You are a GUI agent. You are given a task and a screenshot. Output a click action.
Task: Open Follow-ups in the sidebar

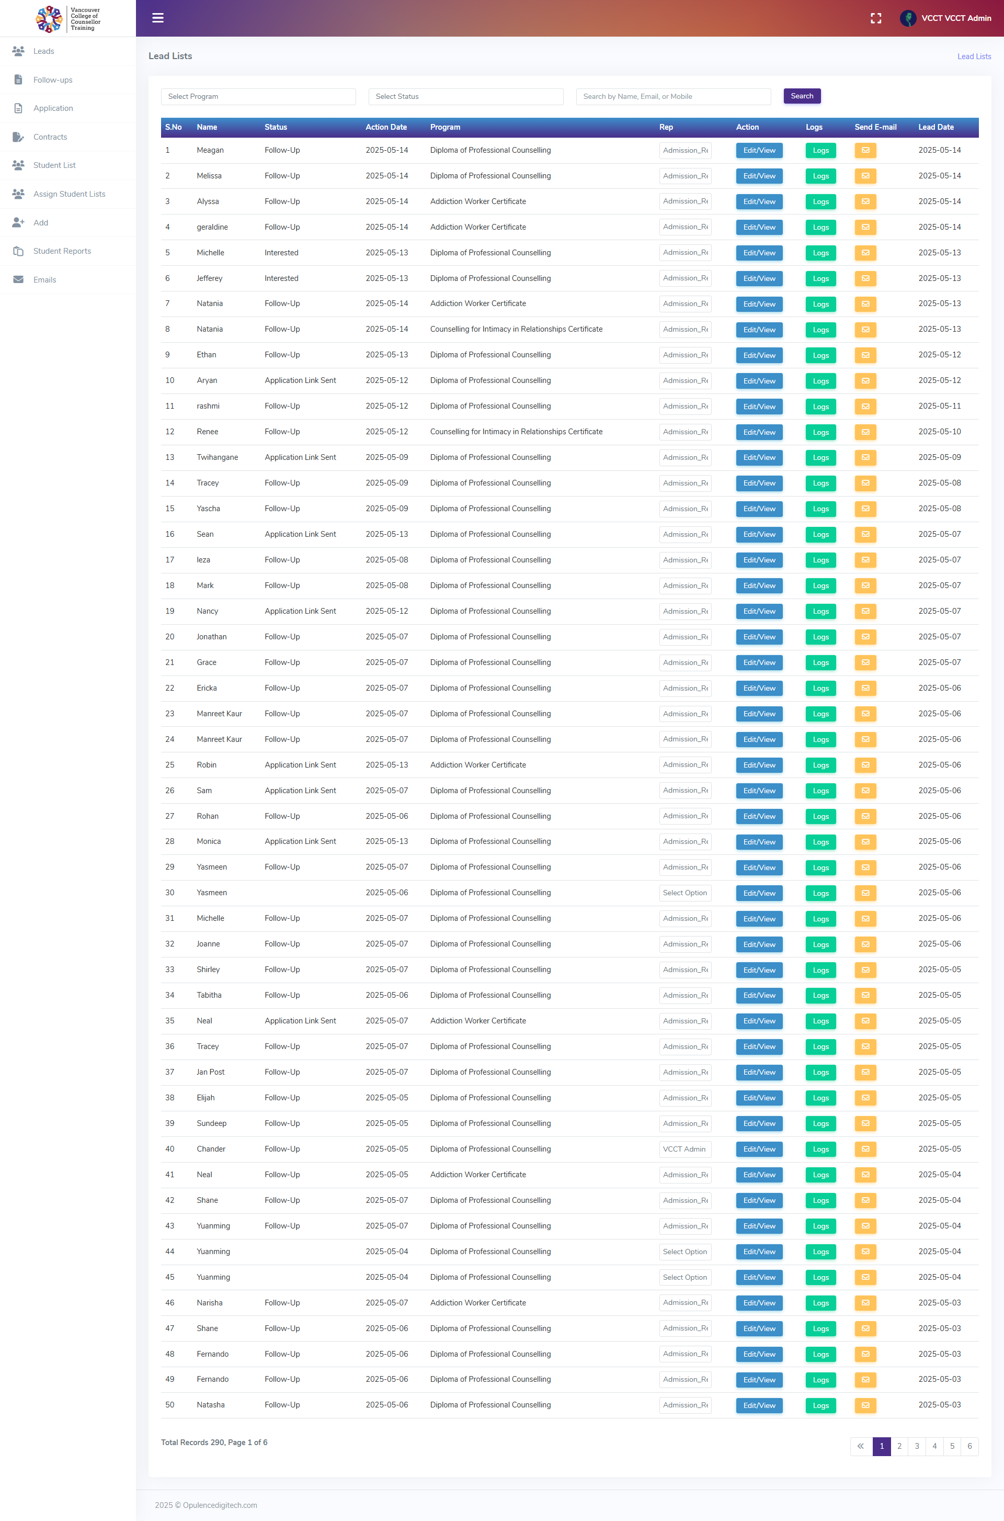(x=52, y=80)
